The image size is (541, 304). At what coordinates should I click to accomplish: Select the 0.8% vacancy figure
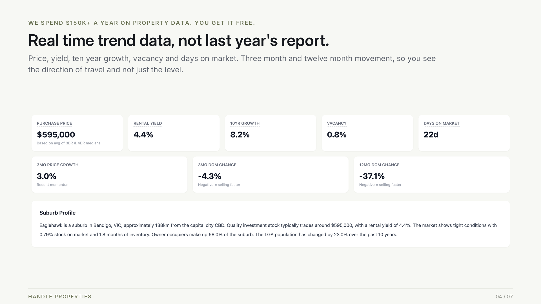(337, 135)
